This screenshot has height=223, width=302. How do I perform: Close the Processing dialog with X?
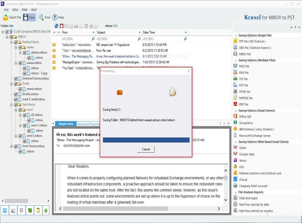(x=189, y=71)
